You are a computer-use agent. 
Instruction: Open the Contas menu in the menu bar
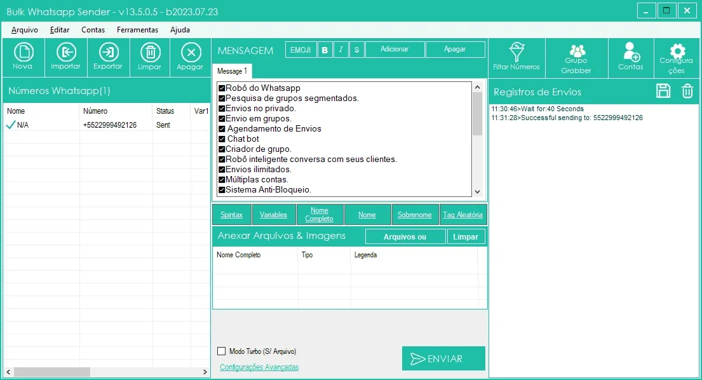pyautogui.click(x=93, y=30)
